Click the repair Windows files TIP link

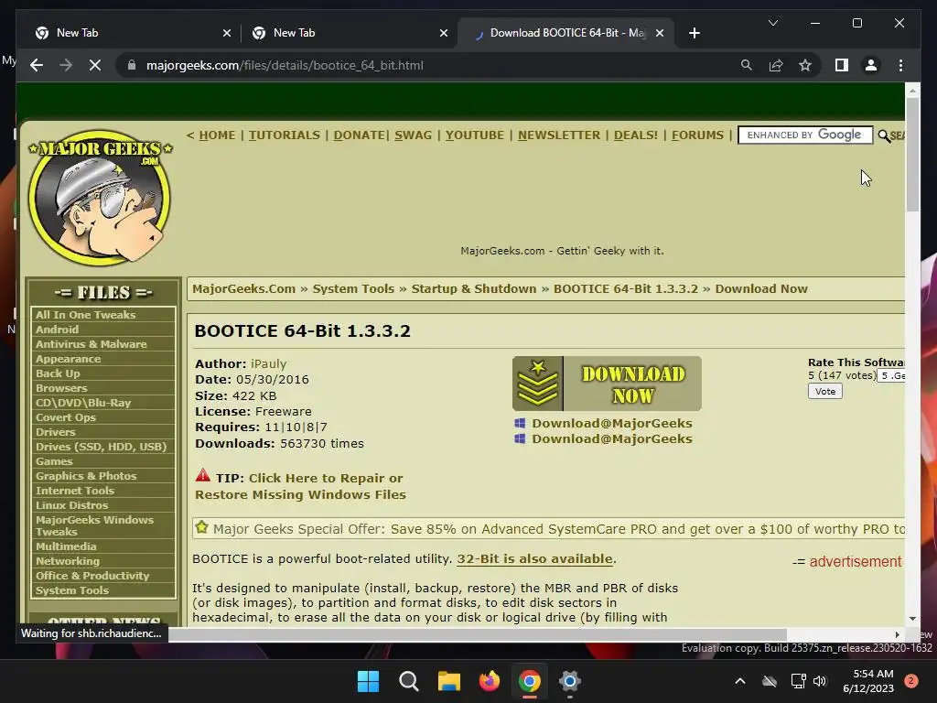click(300, 486)
